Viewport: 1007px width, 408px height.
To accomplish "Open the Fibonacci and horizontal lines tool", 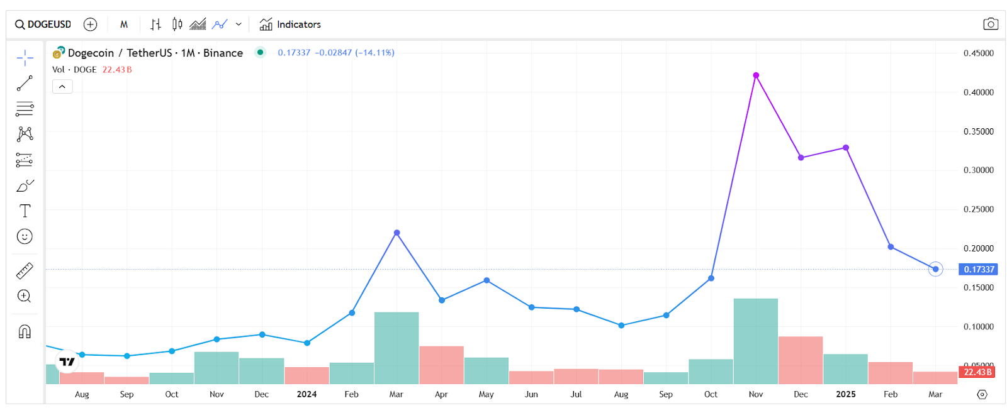I will 25,109.
